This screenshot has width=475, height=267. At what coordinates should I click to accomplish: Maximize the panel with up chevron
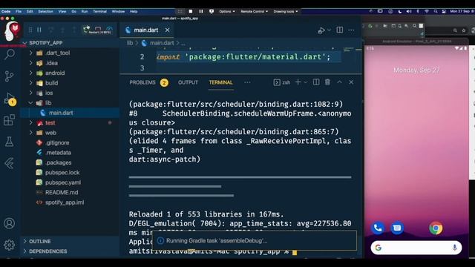point(339,82)
